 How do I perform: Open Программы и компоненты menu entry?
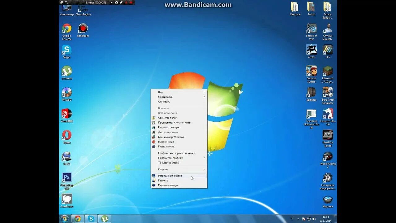179,123
